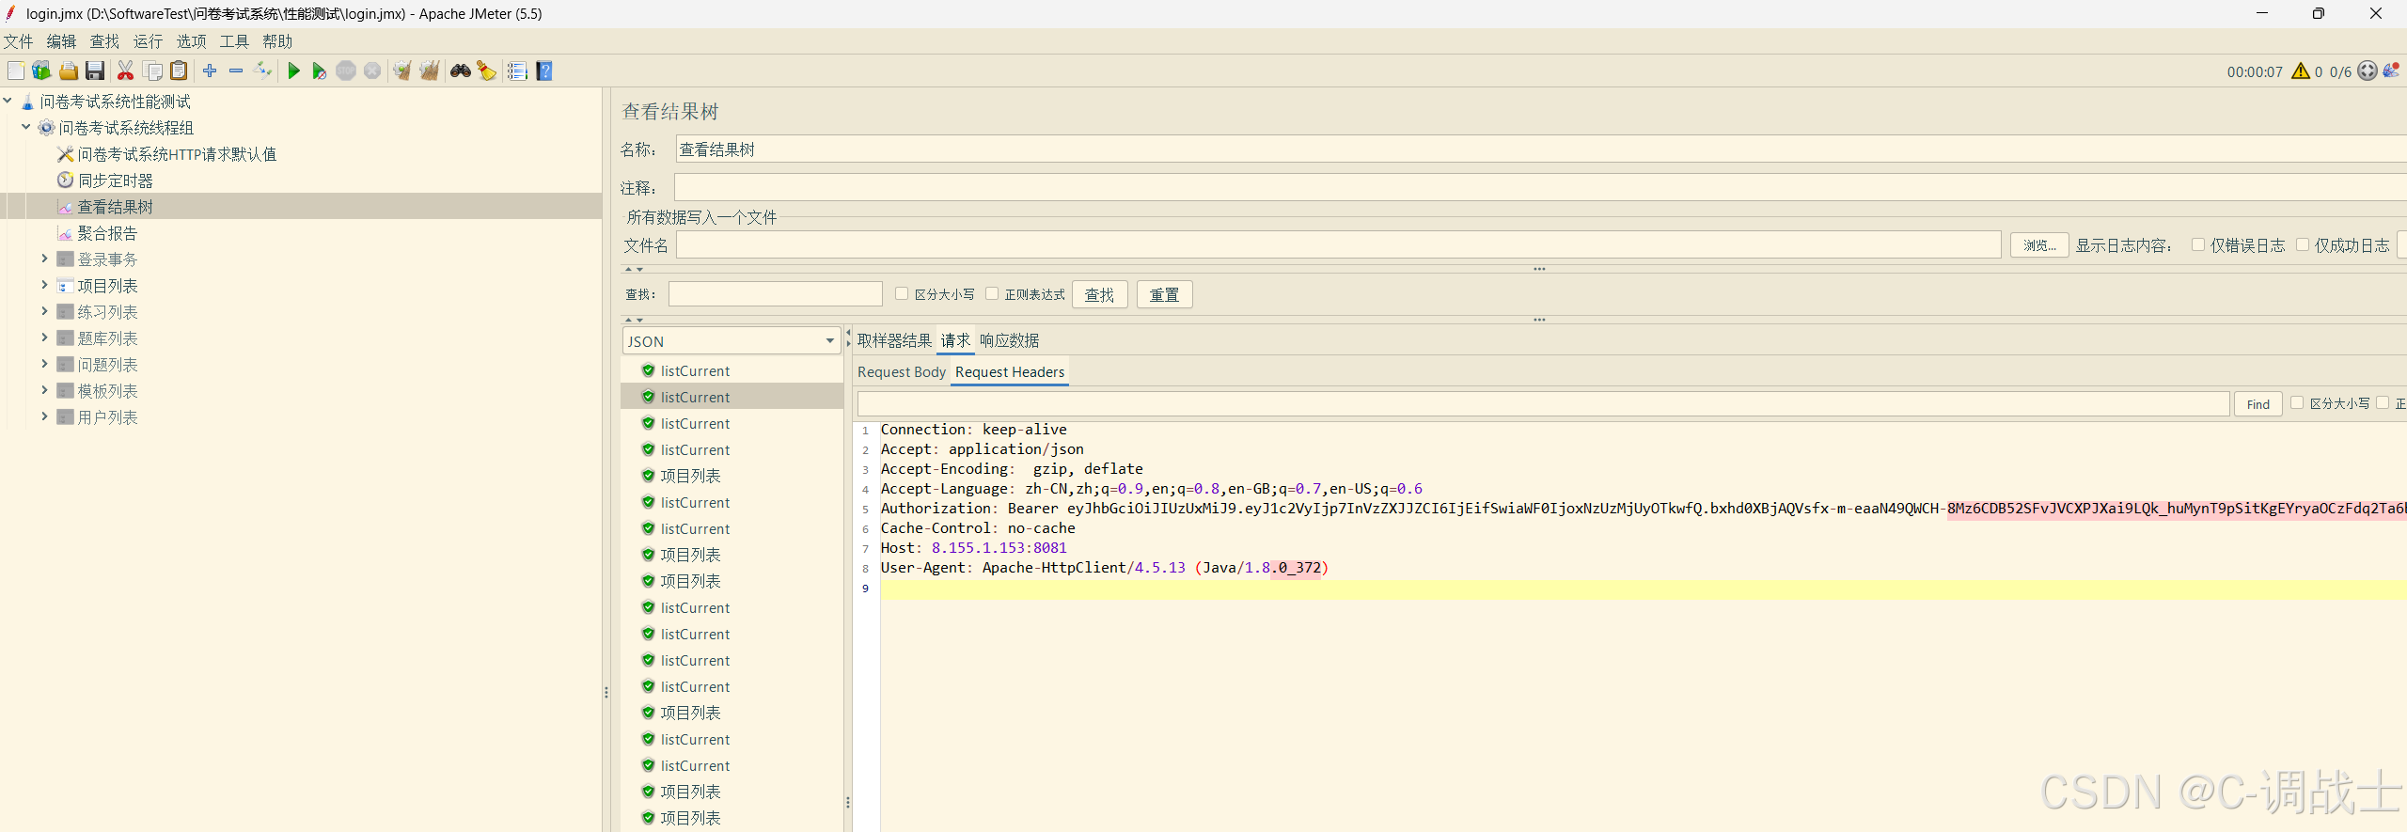Open the 工具 menu
Screen dimensions: 2407x832
coord(235,41)
